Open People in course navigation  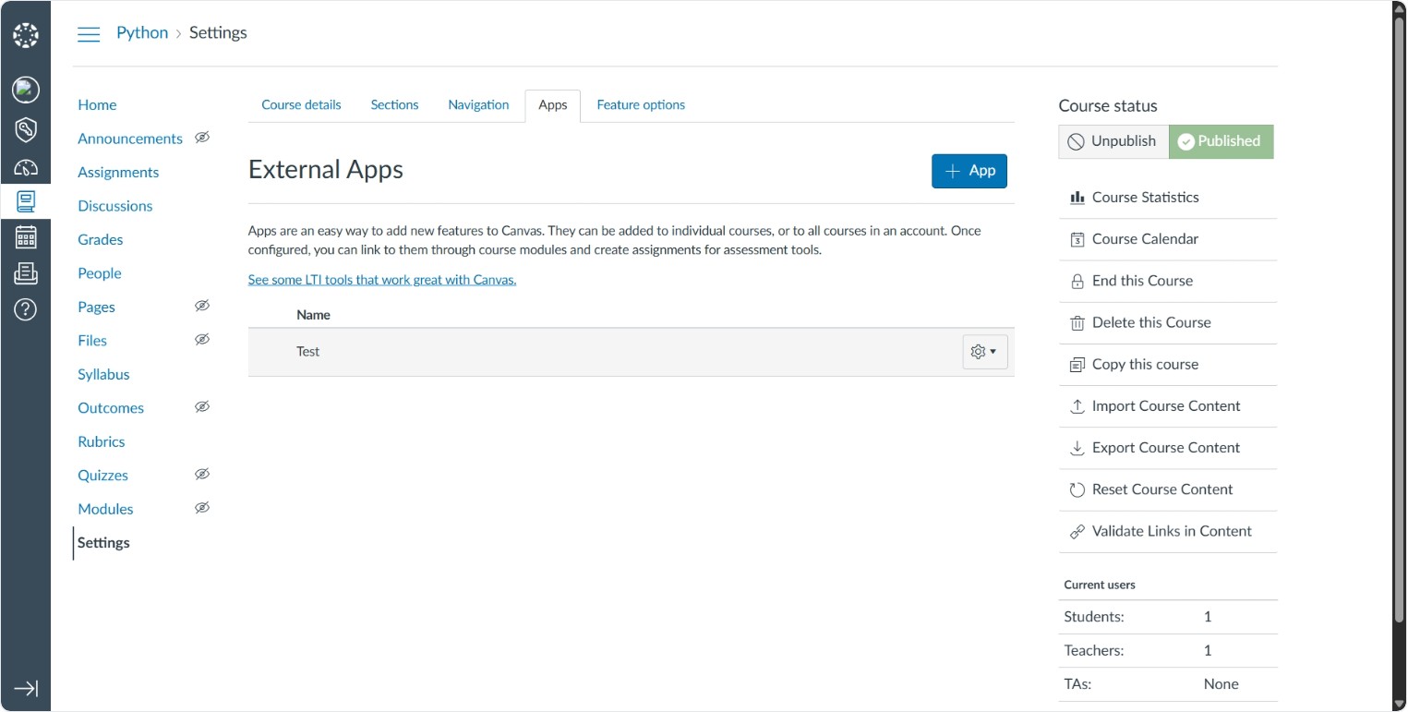100,273
